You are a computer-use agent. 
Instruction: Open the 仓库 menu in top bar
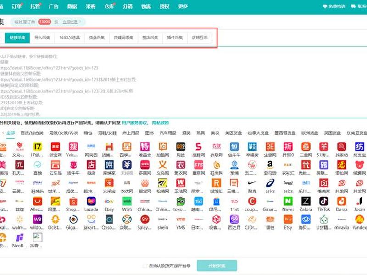click(x=109, y=6)
